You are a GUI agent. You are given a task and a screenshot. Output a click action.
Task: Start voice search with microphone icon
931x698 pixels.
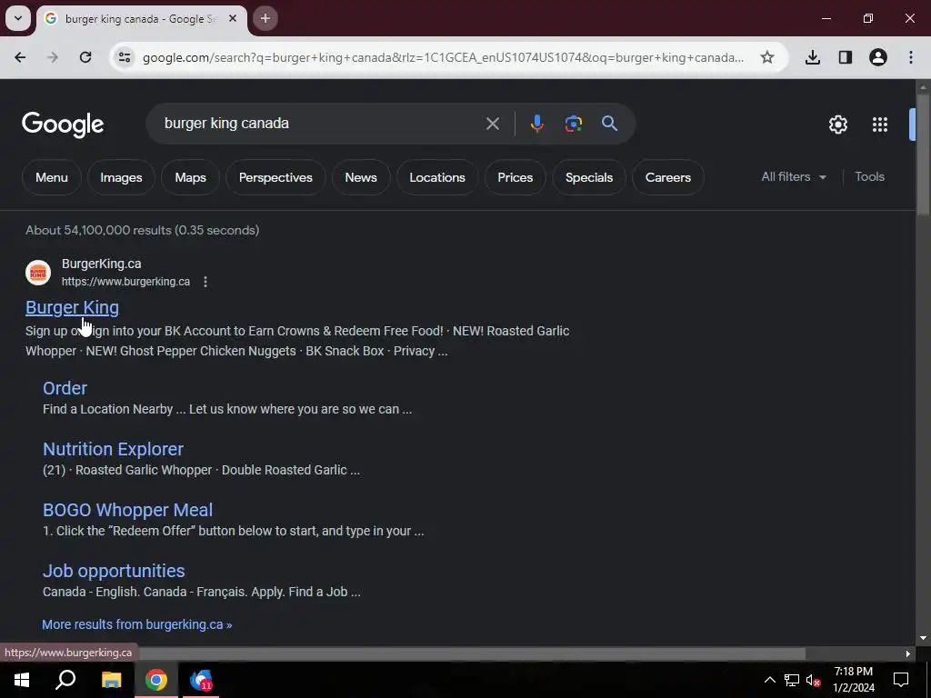pyautogui.click(x=536, y=124)
